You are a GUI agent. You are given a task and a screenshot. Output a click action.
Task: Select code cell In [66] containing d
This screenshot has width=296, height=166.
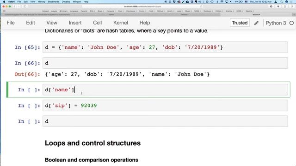point(165,63)
